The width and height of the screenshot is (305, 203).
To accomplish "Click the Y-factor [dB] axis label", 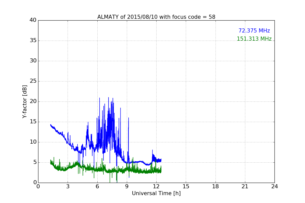I will click(24, 101).
